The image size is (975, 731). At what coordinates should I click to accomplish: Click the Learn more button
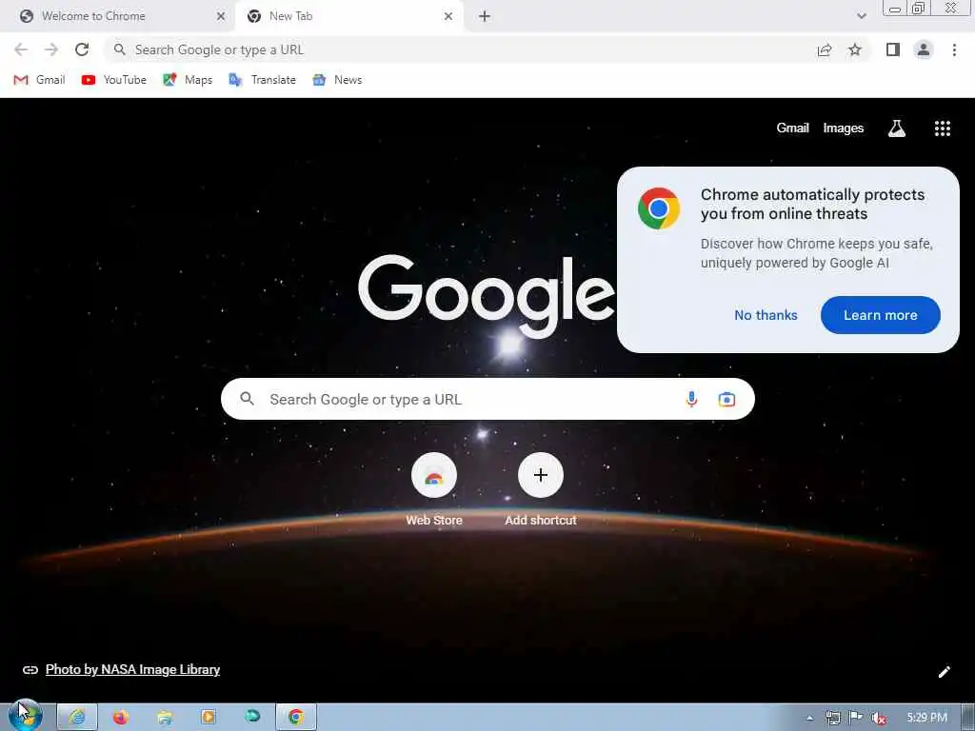[880, 315]
